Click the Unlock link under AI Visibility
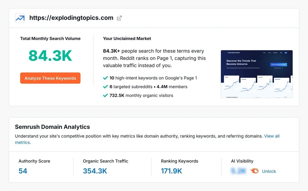Image resolution: width=308 pixels, height=191 pixels. pyautogui.click(x=269, y=171)
